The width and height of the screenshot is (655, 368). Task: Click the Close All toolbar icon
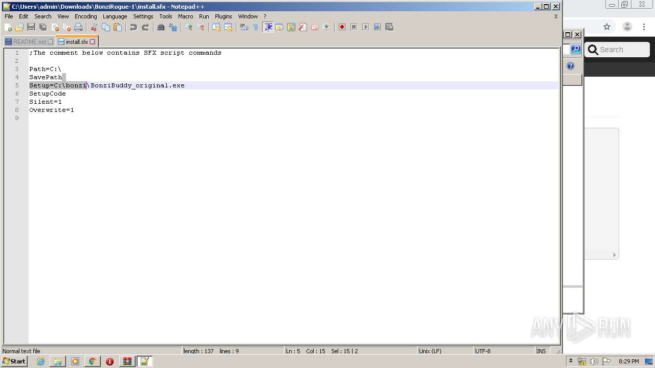(67, 27)
